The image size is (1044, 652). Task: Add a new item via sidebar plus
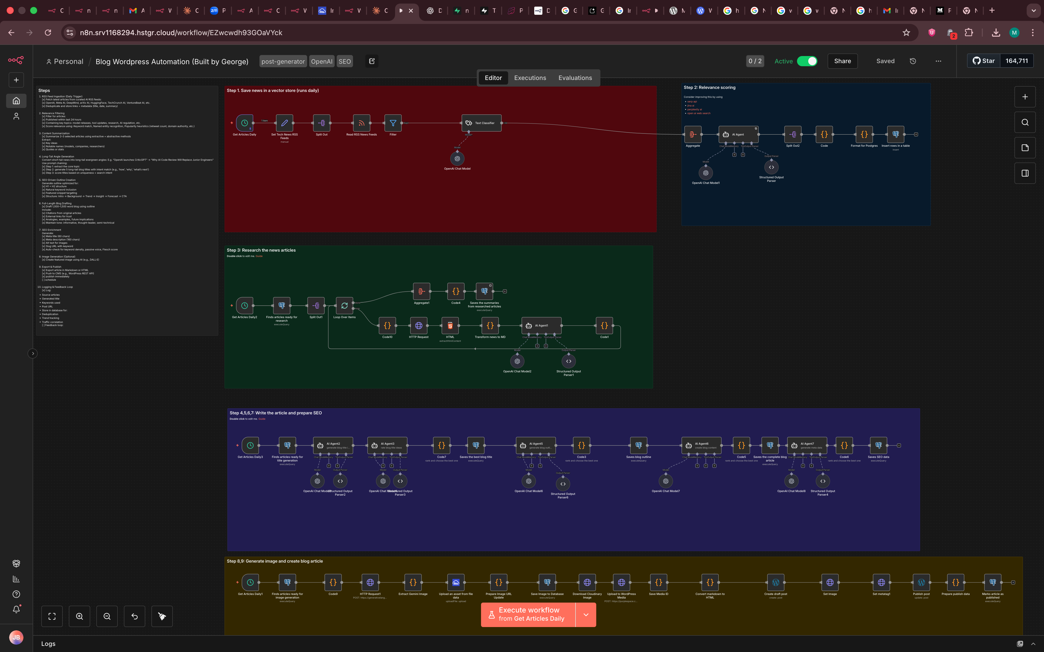coord(16,80)
